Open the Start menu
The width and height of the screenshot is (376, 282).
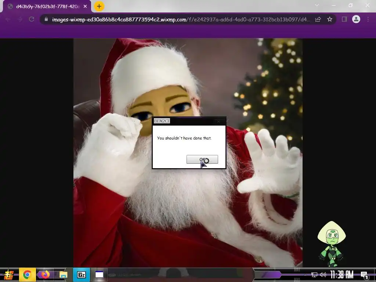(x=9, y=275)
